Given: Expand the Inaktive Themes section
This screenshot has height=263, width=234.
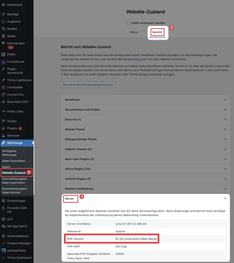Looking at the screenshot, I should 145,149.
